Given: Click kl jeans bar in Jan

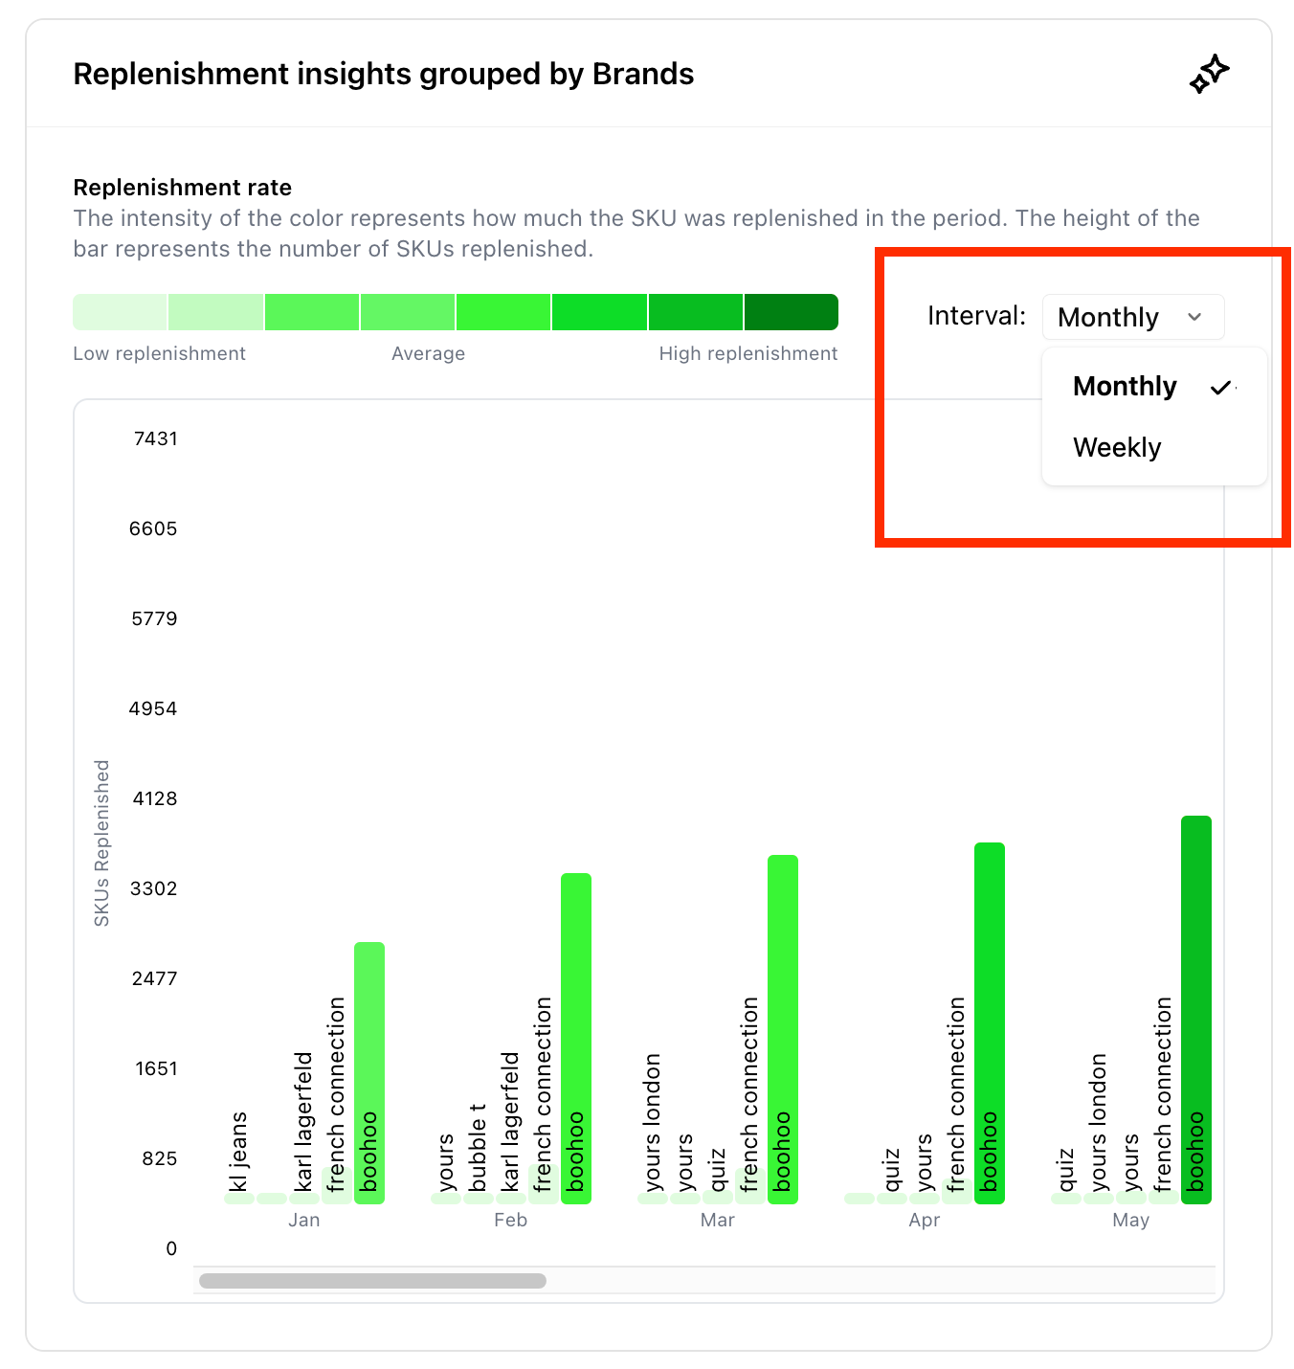Looking at the screenshot, I should tap(239, 1198).
